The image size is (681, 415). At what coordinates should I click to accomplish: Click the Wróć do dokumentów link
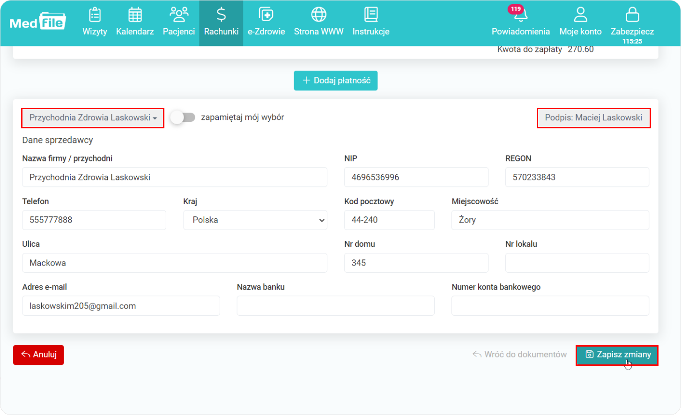pos(519,355)
